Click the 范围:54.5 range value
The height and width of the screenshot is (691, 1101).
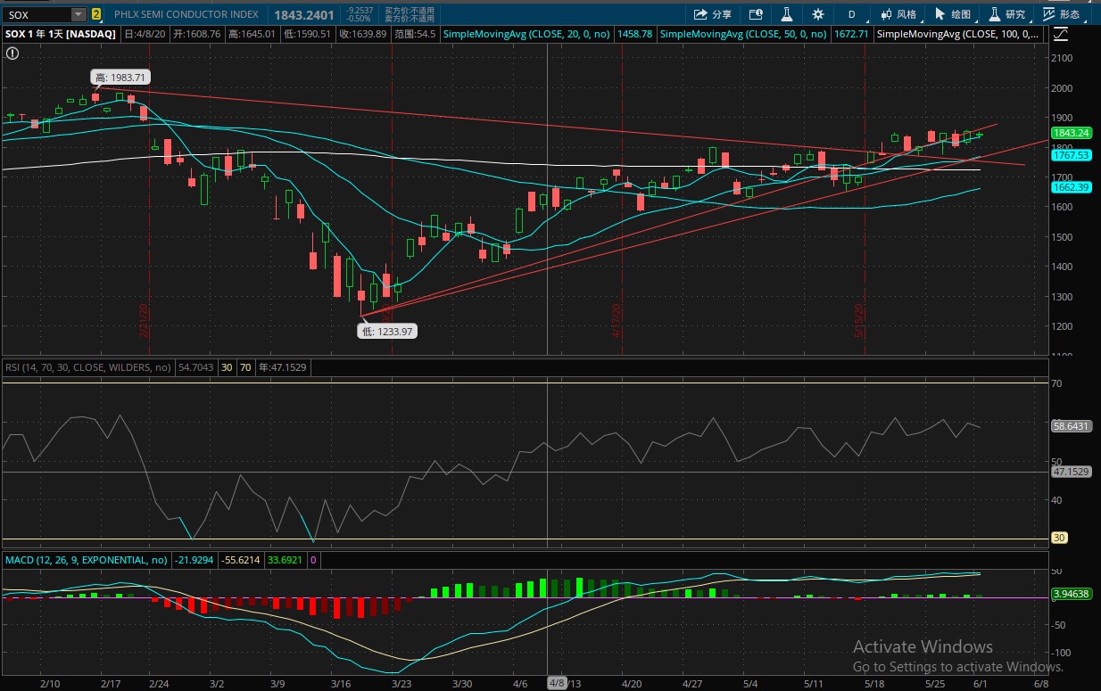point(415,34)
